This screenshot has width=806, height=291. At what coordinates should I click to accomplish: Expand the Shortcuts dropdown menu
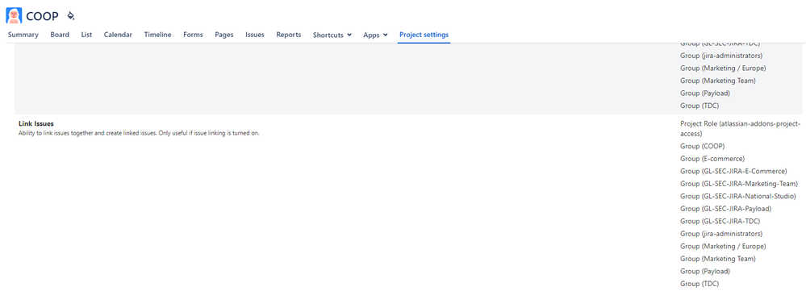point(332,35)
